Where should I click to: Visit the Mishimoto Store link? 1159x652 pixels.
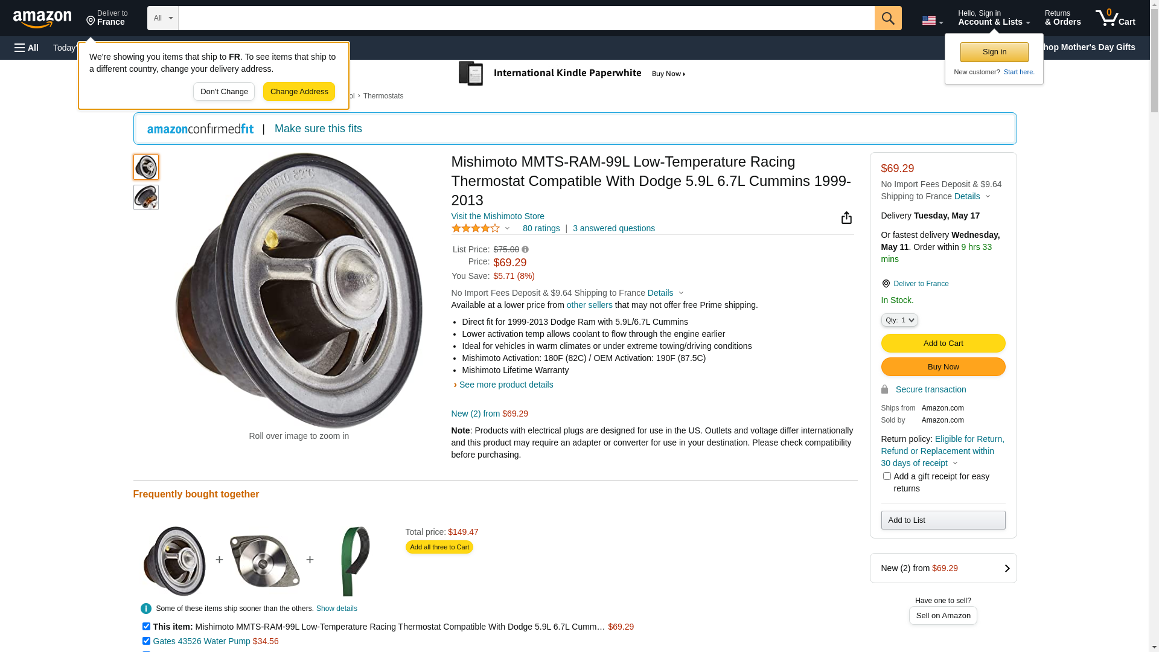497,216
